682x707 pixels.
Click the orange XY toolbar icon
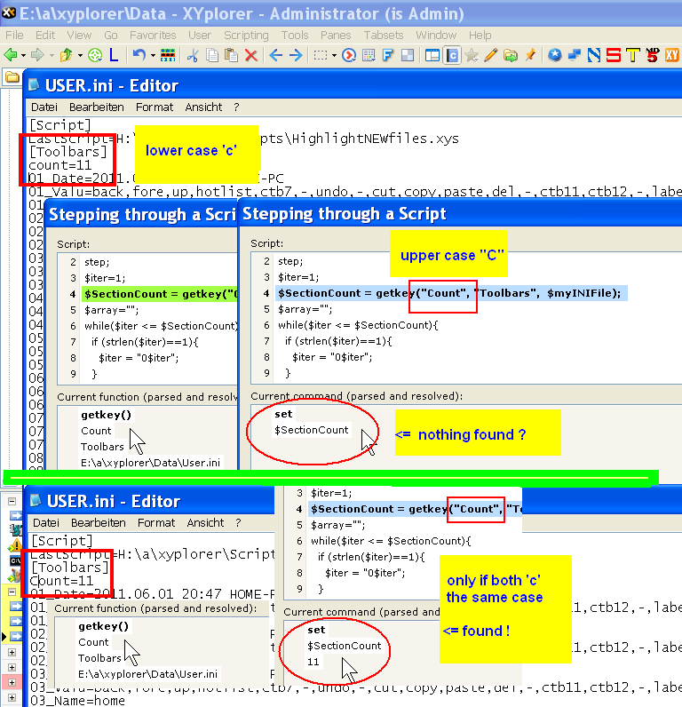[671, 55]
